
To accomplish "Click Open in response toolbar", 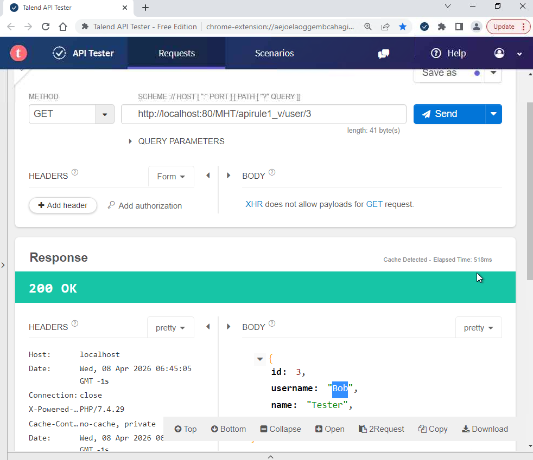I will click(x=329, y=429).
